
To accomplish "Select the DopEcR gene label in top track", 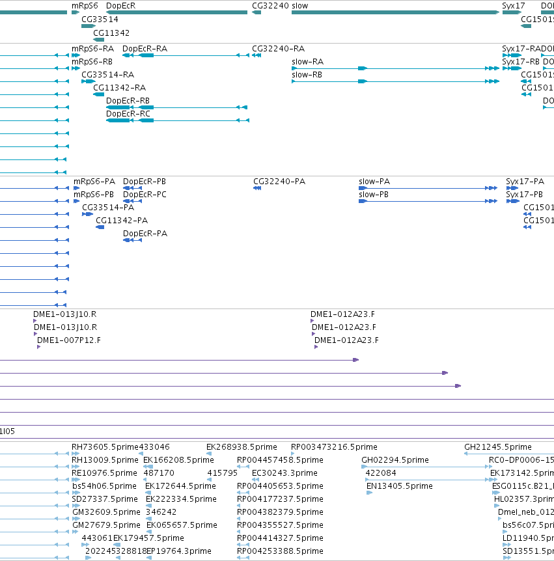I will click(x=120, y=6).
